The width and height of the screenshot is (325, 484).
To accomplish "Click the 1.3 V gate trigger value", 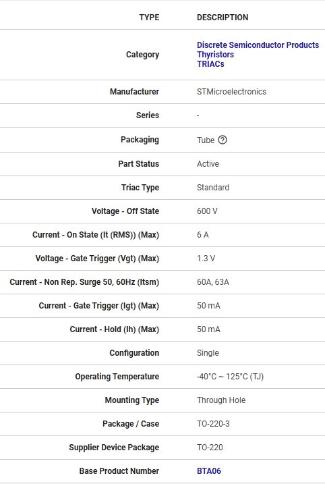I will pyautogui.click(x=206, y=259).
